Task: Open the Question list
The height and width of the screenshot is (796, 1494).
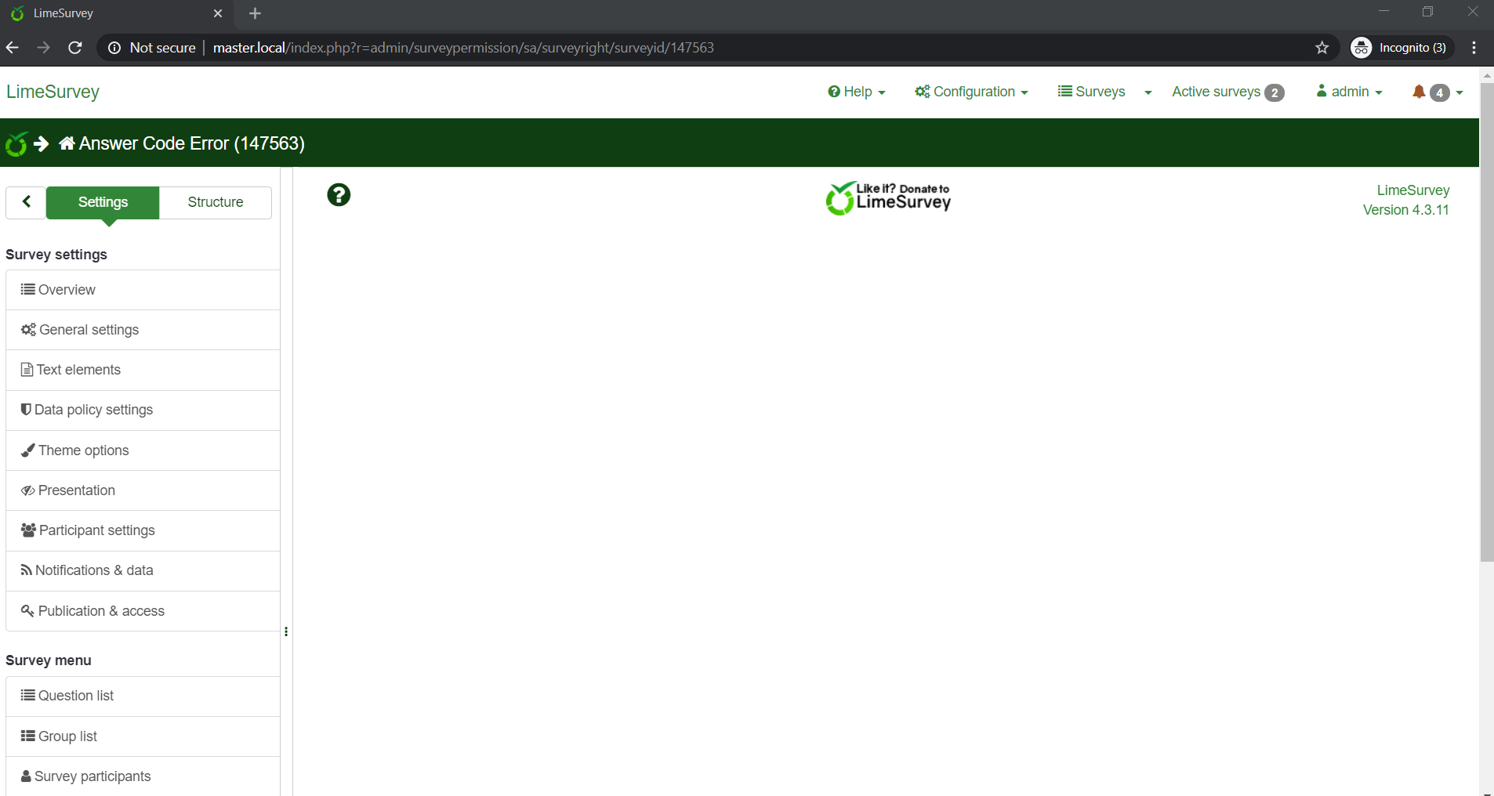Action: pyautogui.click(x=143, y=696)
